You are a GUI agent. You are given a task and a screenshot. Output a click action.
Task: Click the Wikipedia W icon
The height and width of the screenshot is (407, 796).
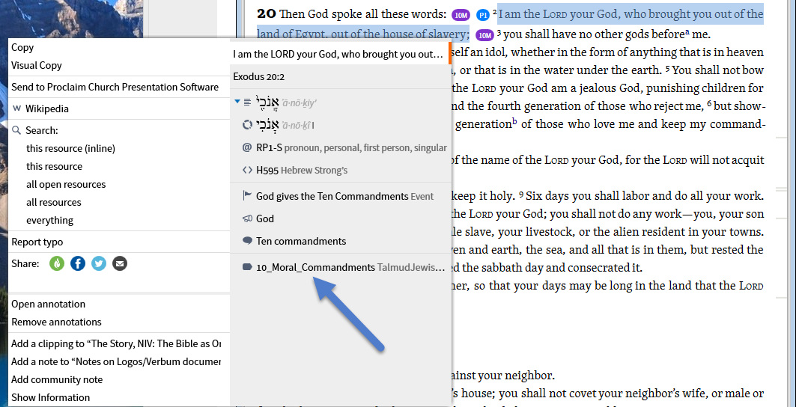point(16,108)
